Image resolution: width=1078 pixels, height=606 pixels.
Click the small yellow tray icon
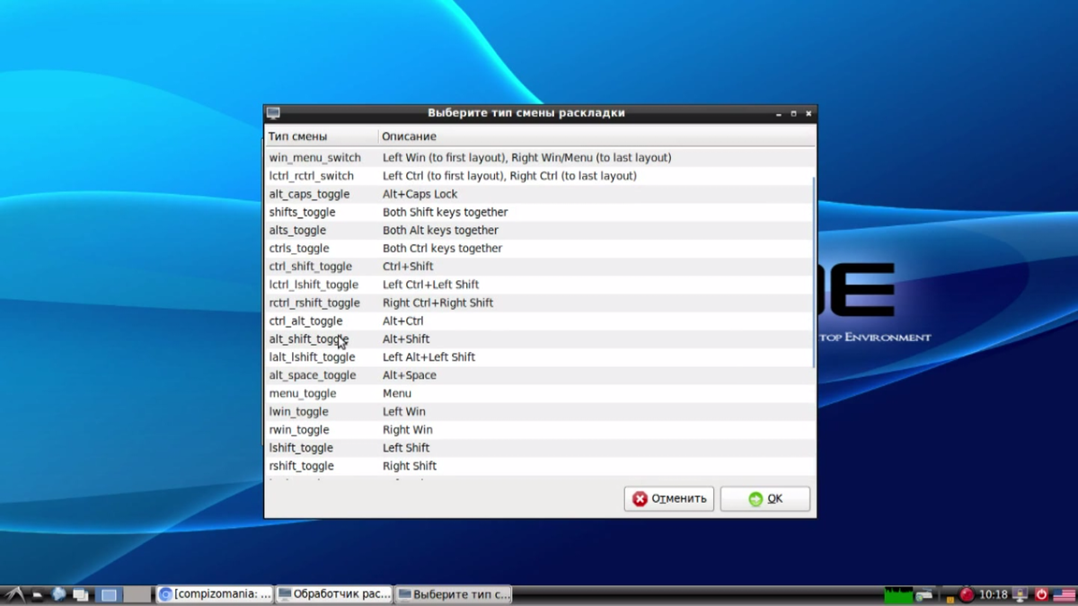950,599
